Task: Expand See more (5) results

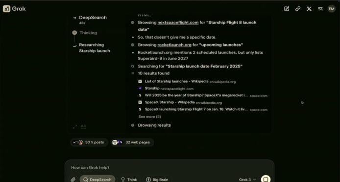Action: tap(149, 116)
